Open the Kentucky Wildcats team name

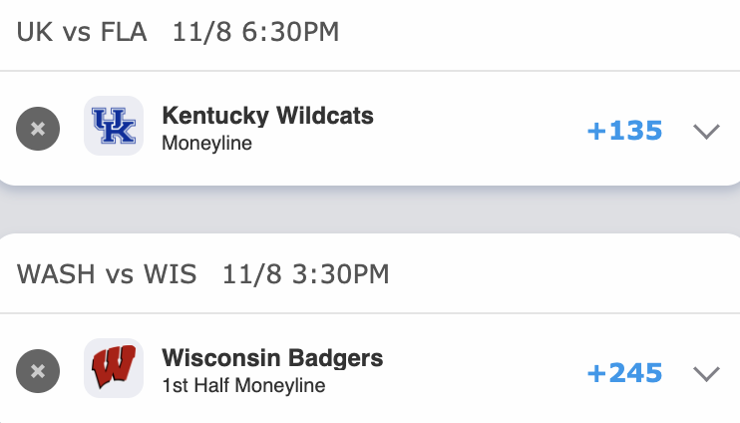267,116
